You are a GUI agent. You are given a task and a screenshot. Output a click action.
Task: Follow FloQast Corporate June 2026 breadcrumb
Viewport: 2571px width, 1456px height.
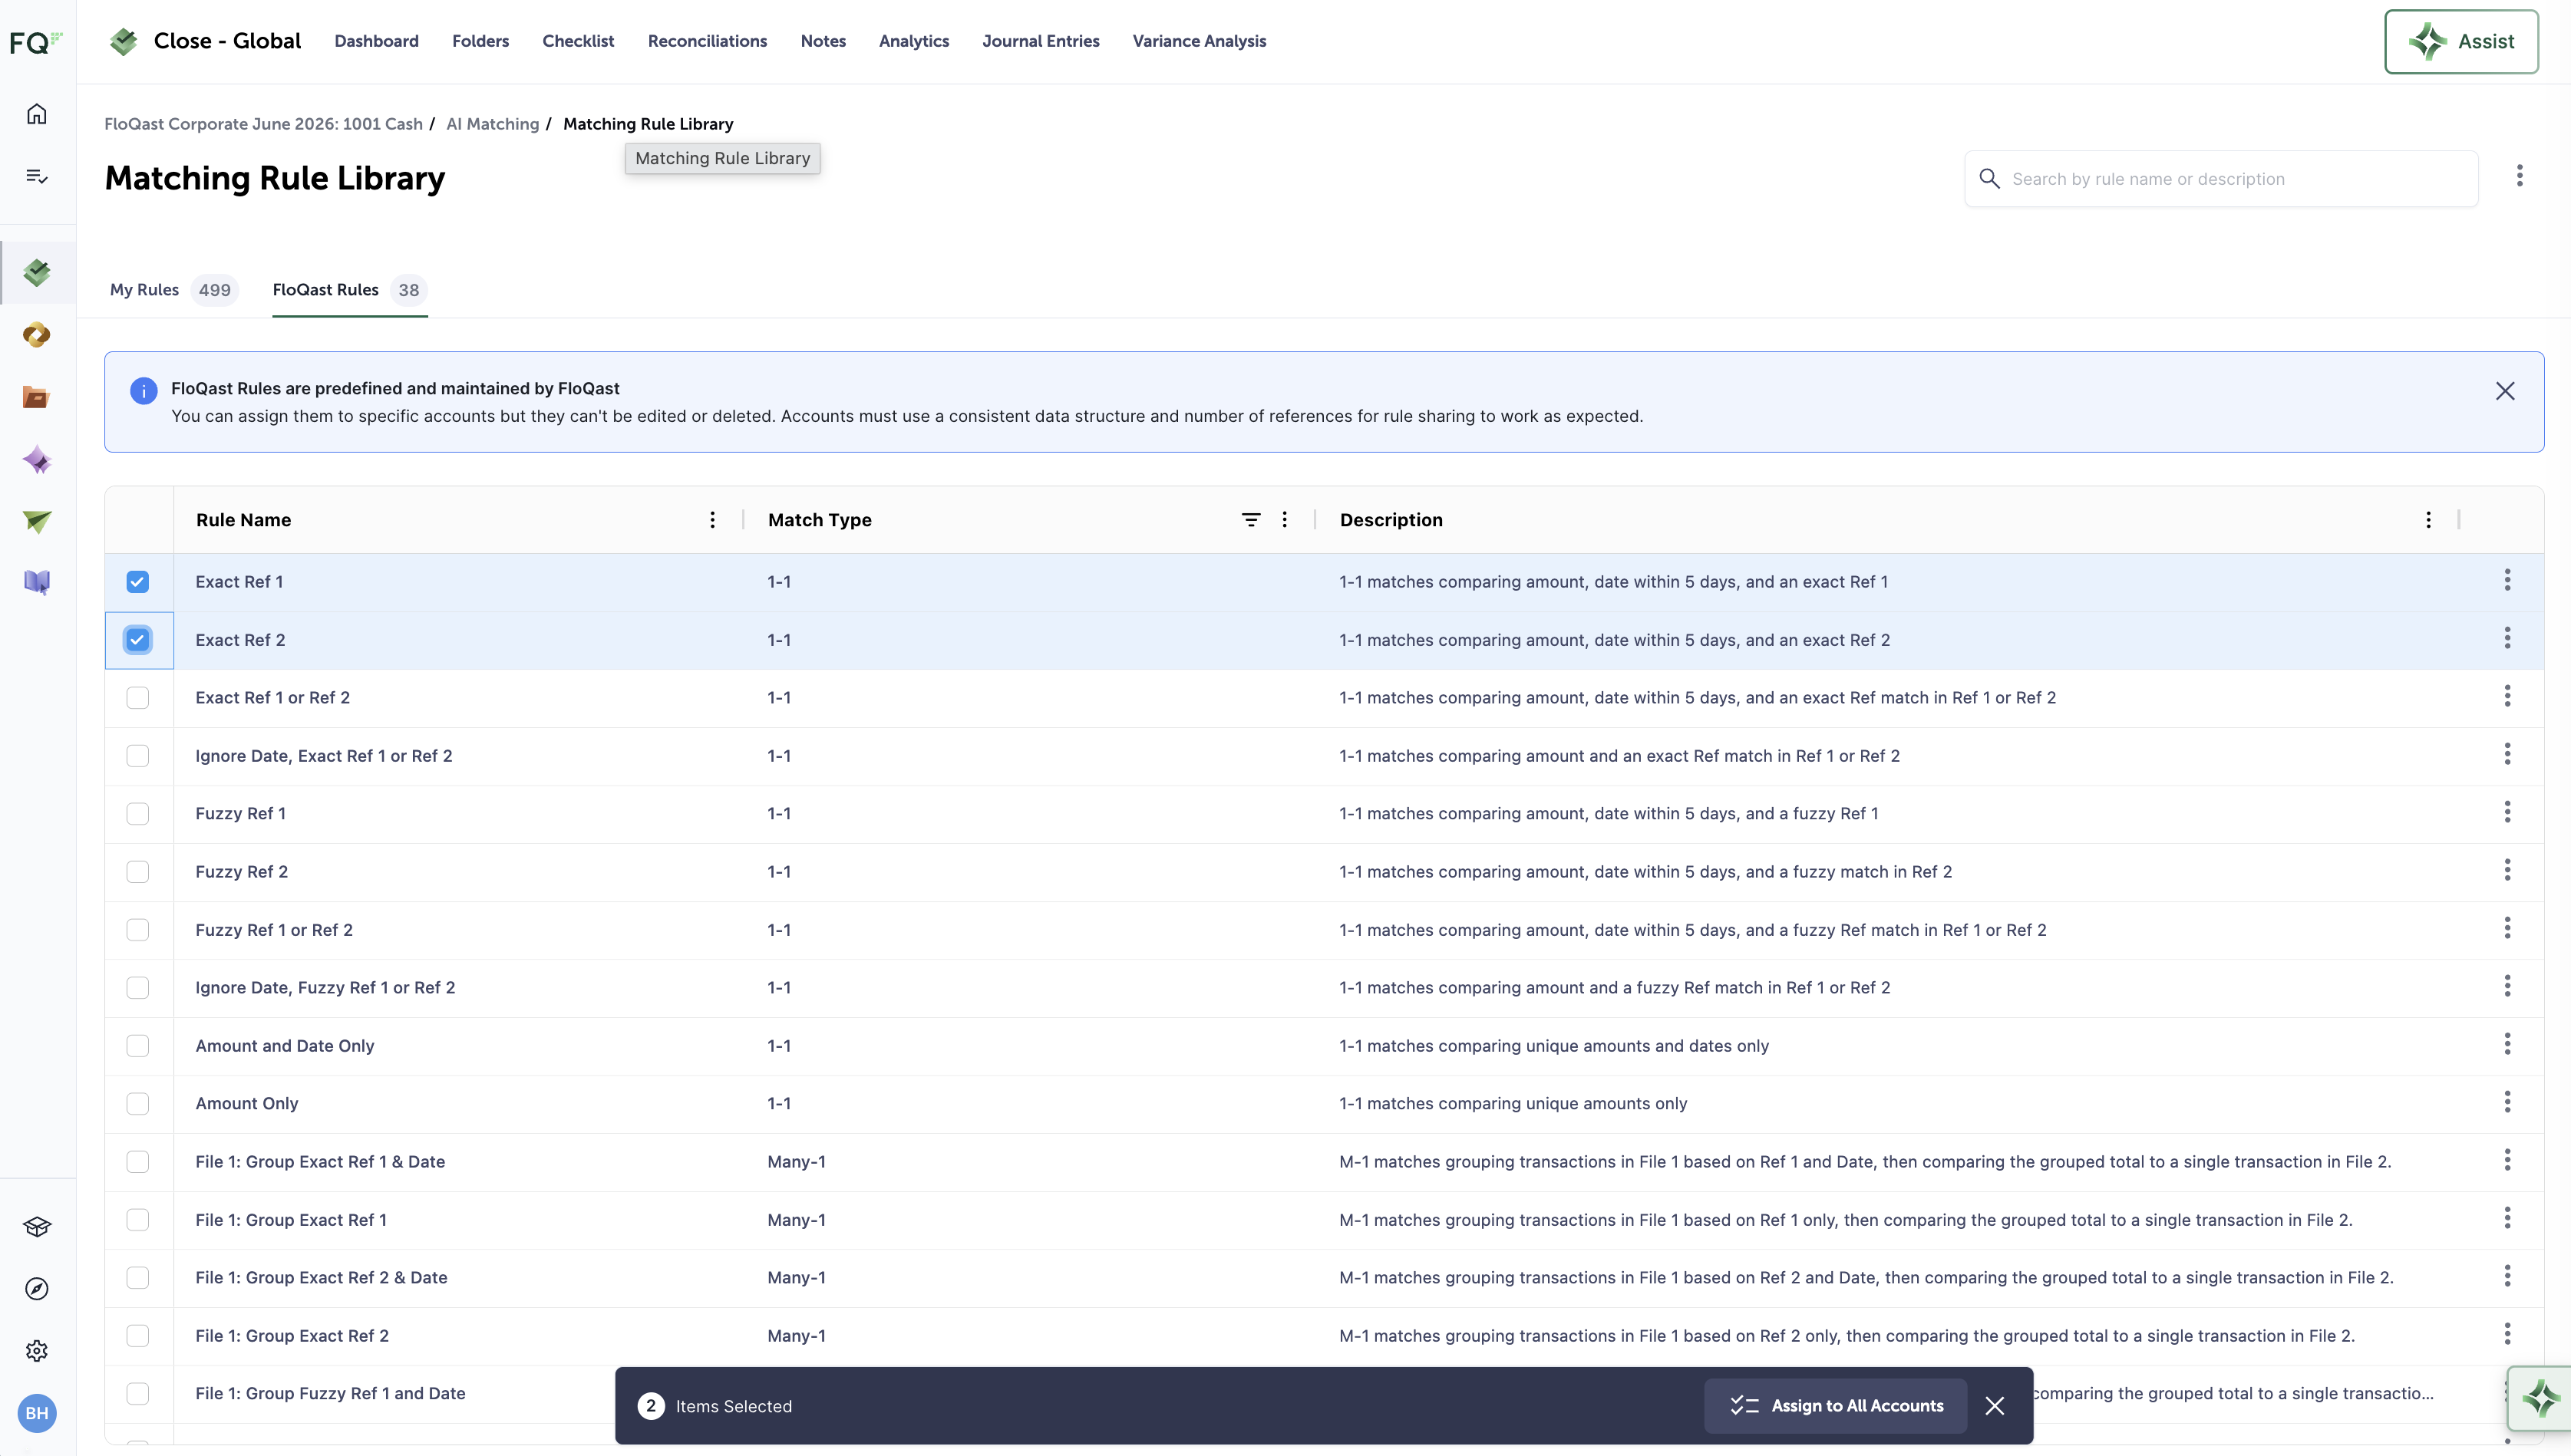tap(263, 124)
